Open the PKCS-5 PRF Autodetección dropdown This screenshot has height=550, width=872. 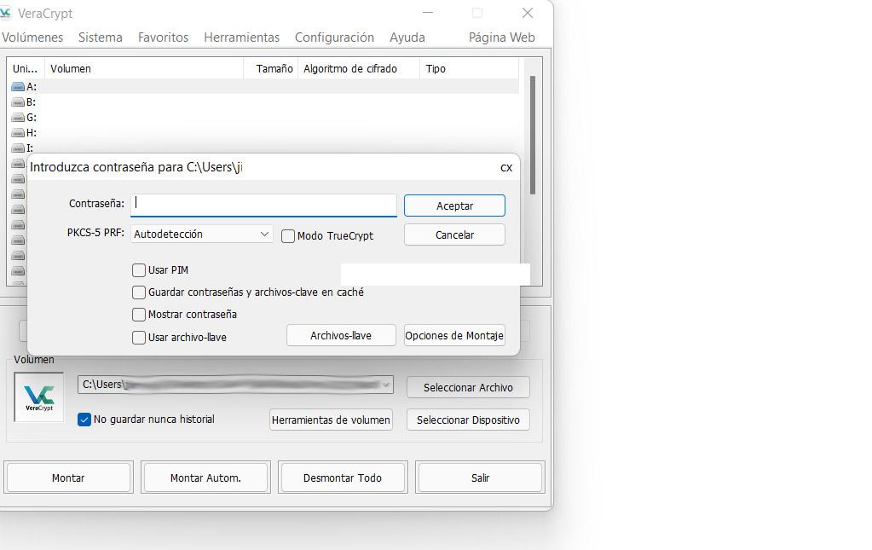click(x=202, y=234)
